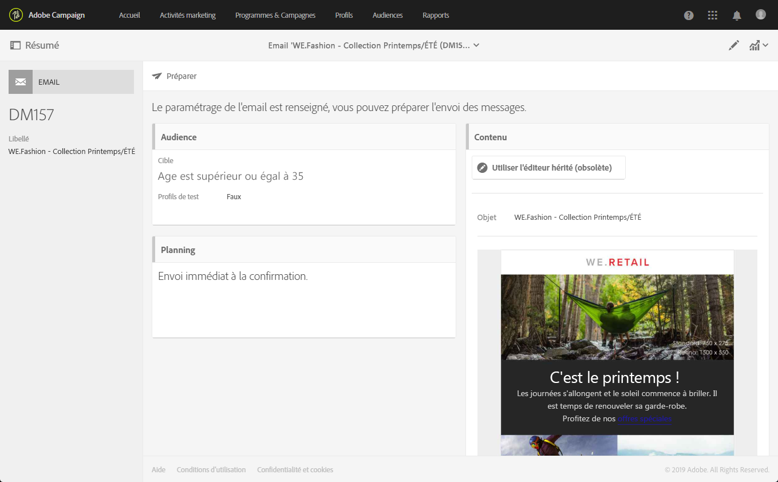Image resolution: width=778 pixels, height=482 pixels.
Task: Open Conditions d'utilisation link
Action: pyautogui.click(x=211, y=470)
